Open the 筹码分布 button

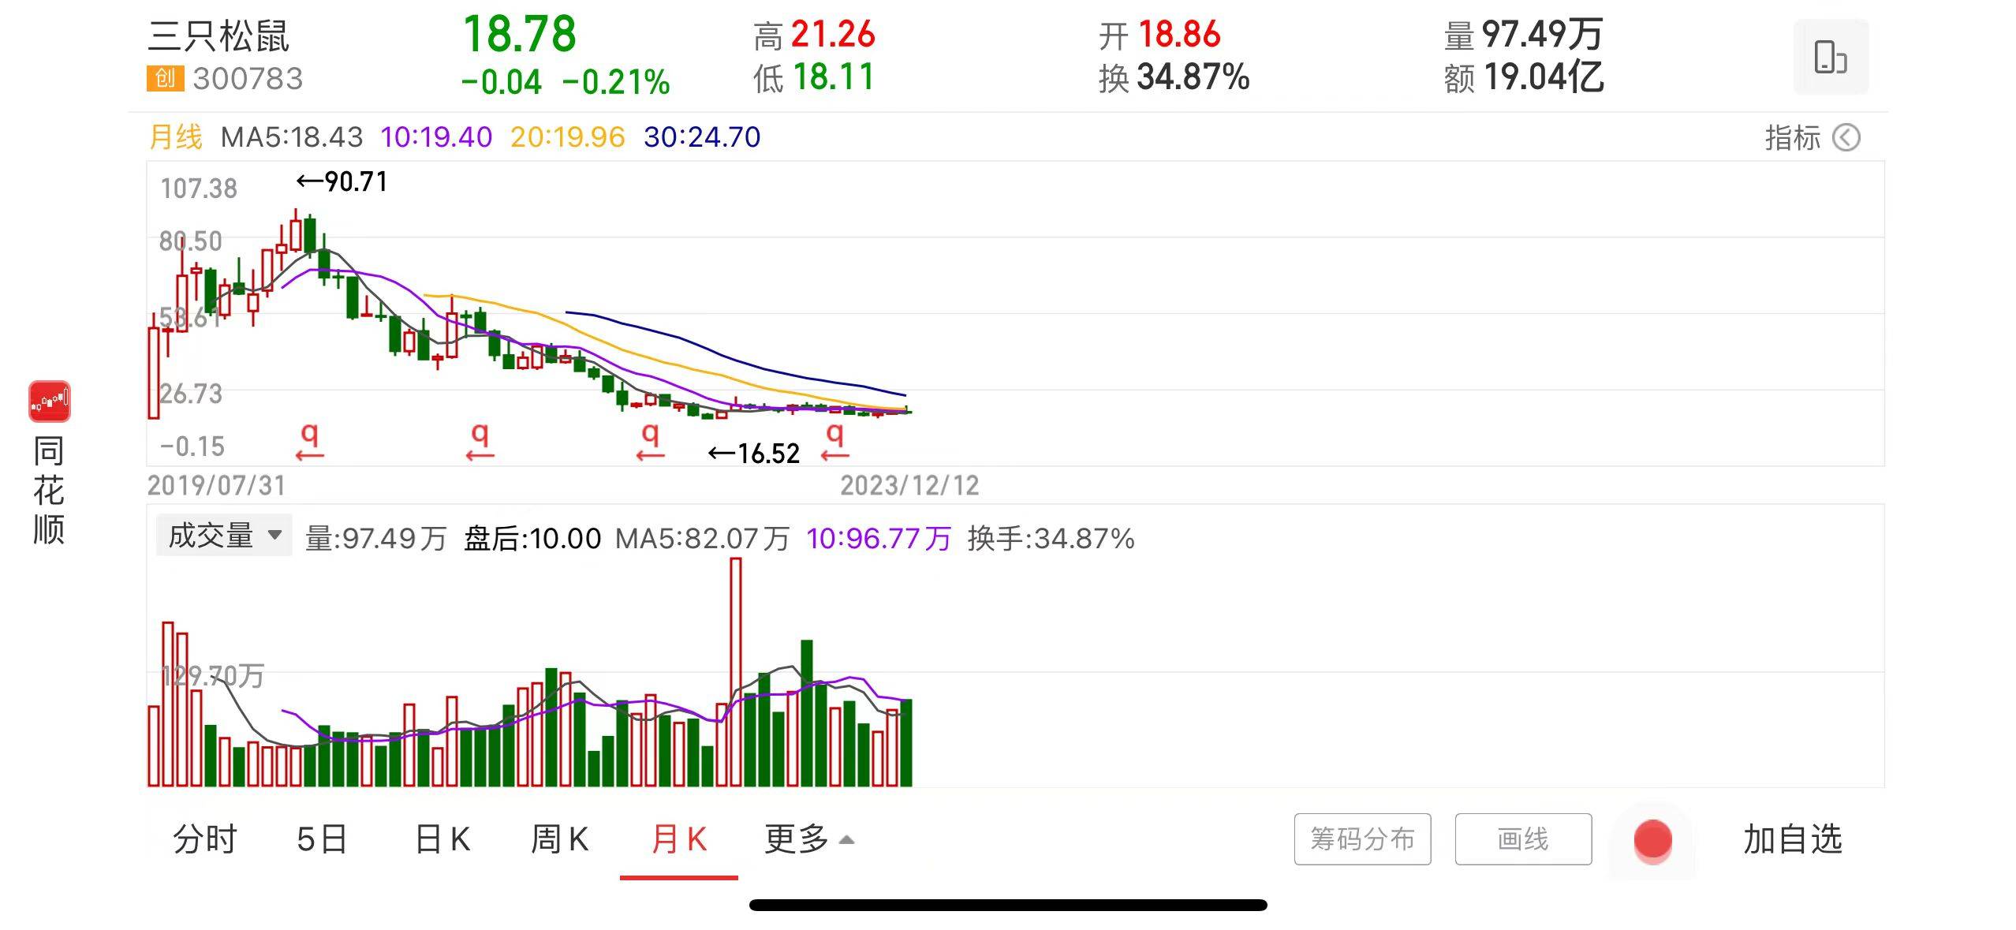1362,839
